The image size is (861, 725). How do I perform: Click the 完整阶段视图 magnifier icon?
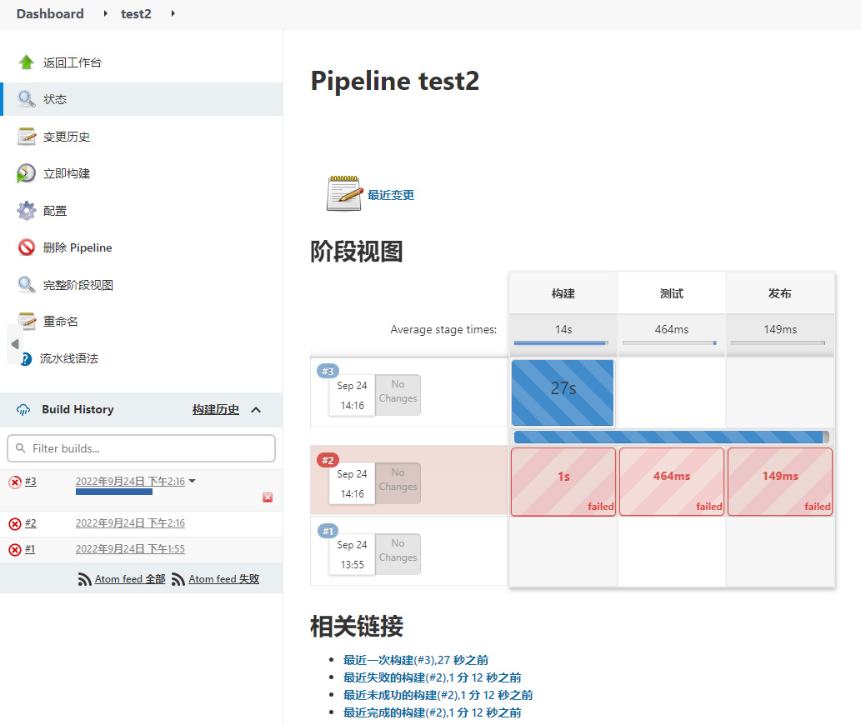(x=27, y=285)
